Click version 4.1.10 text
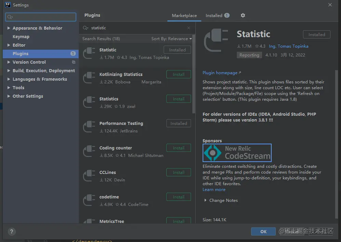This screenshot has width=341, height=242. click(x=271, y=55)
